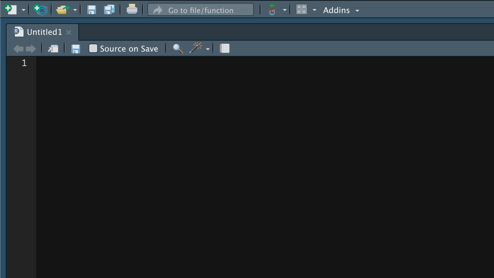This screenshot has height=278, width=494.
Task: Click the Go to file/function field
Action: click(201, 10)
